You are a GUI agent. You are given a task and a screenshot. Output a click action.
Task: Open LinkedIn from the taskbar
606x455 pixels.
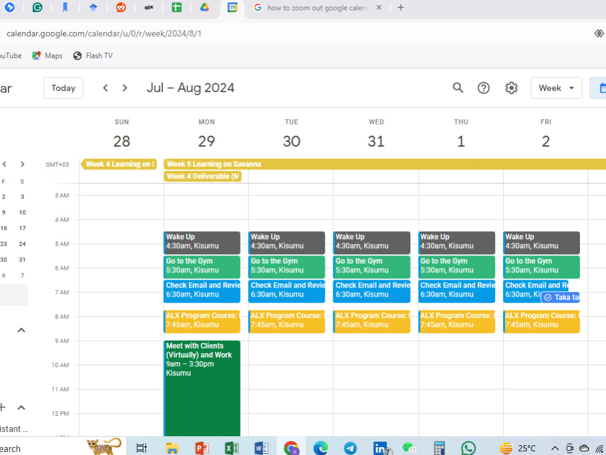click(x=381, y=448)
